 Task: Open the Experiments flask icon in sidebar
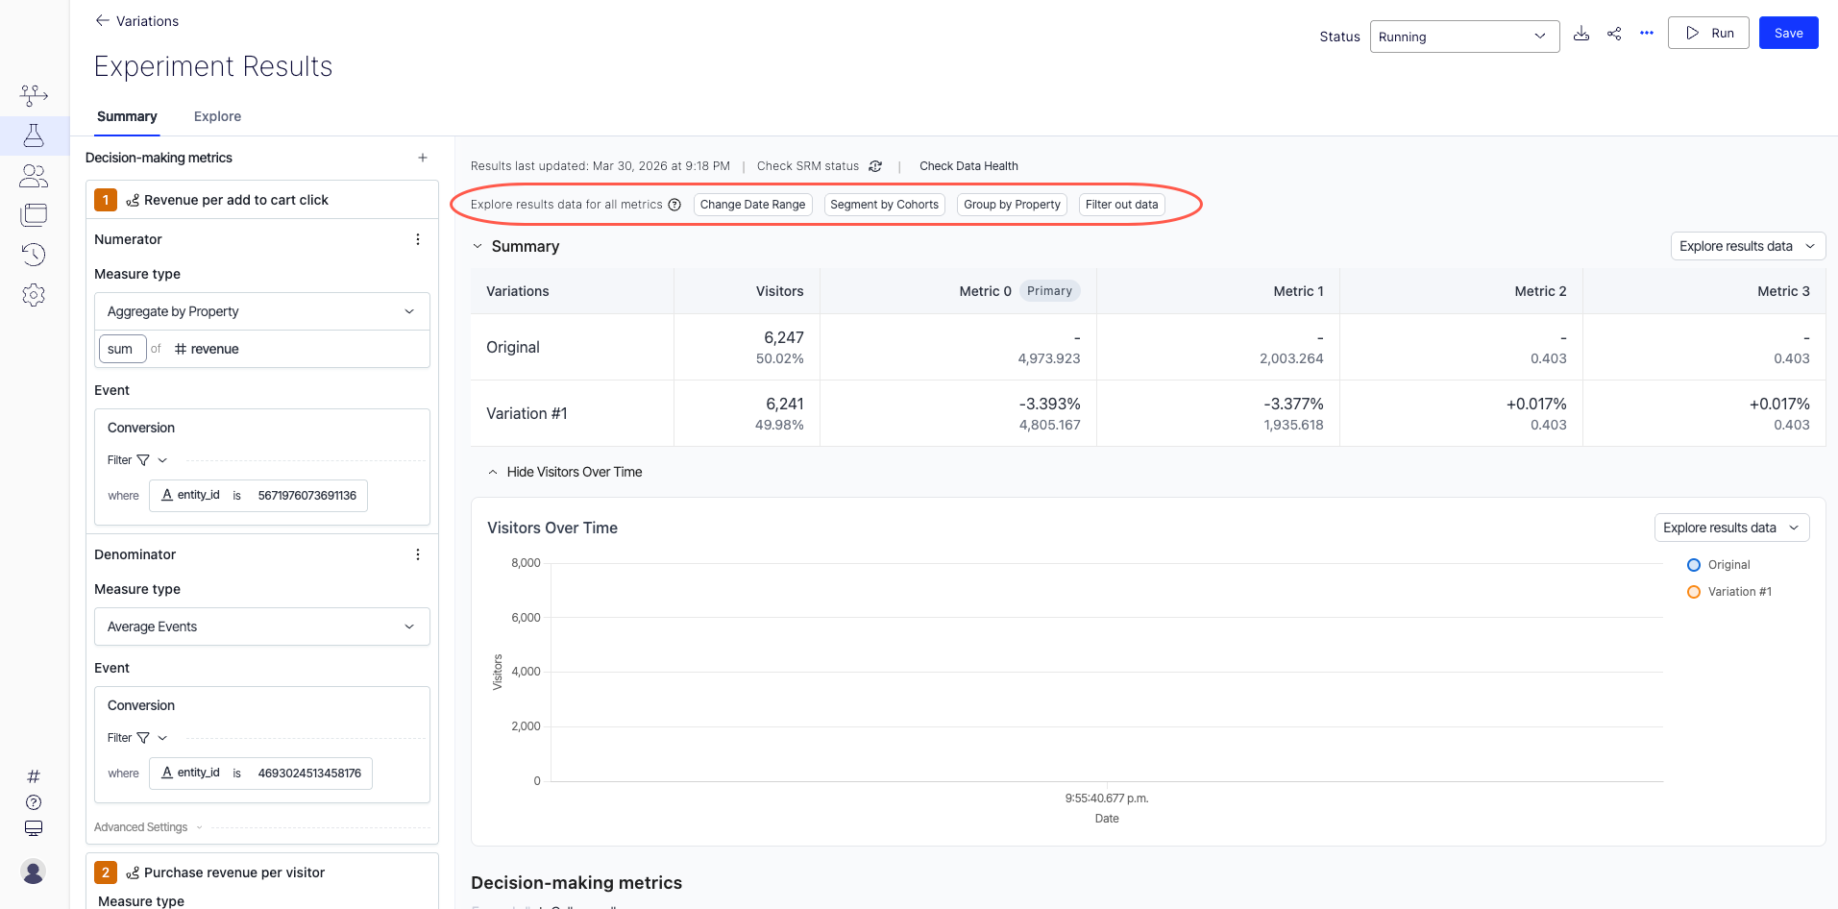(x=34, y=135)
